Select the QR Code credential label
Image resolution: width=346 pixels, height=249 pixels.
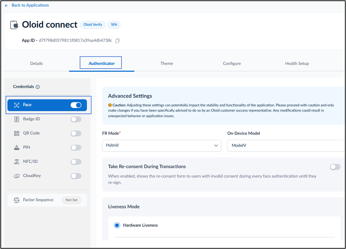tap(31, 133)
